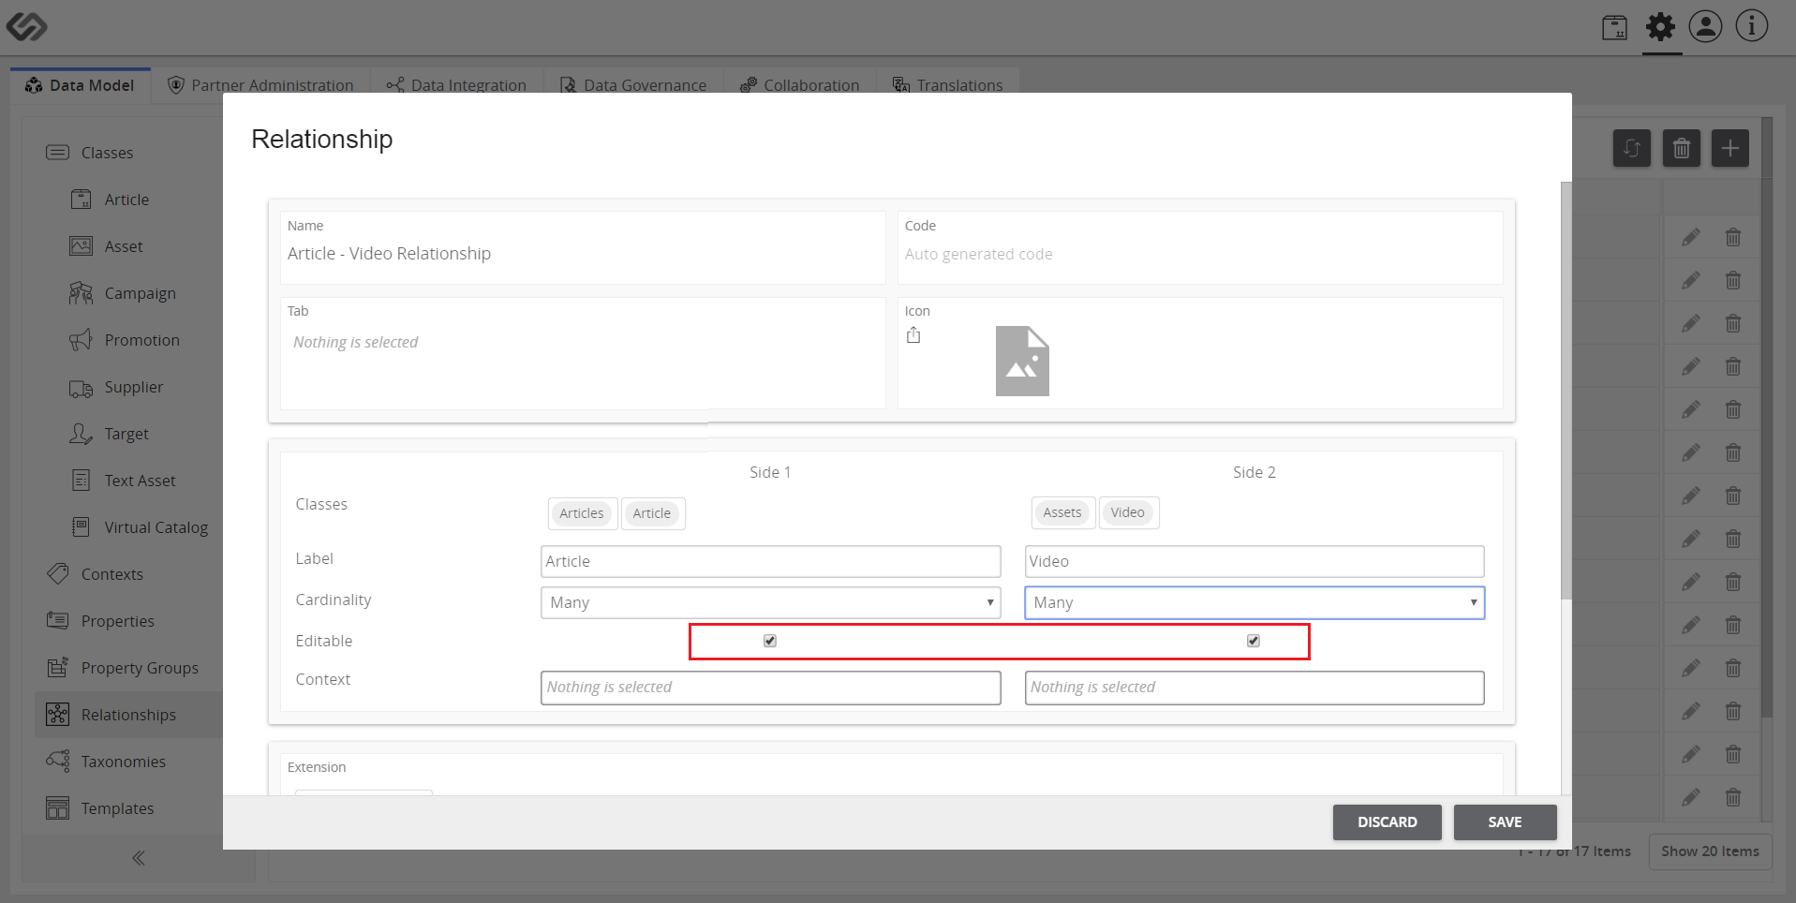Viewport: 1796px width, 903px height.
Task: Click the first row trash icon
Action: point(1733,237)
